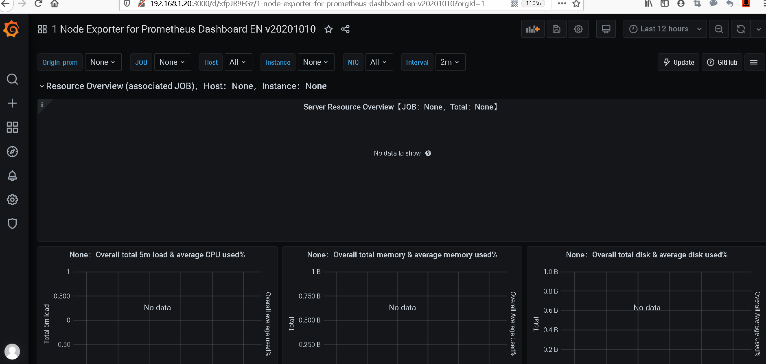Open dashboard settings gear in top bar
The width and height of the screenshot is (766, 364).
click(578, 29)
